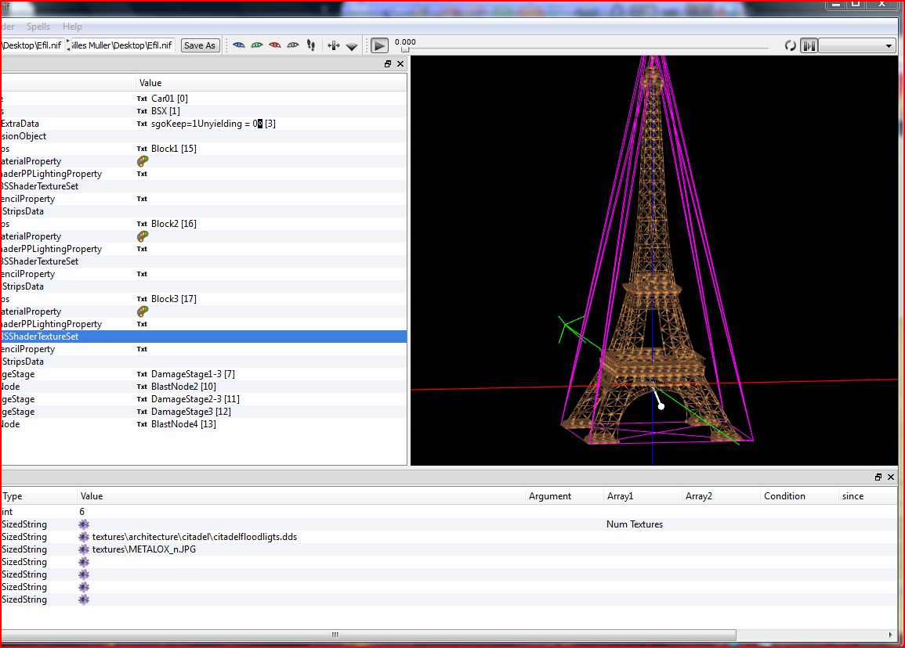Viewport: 905px width, 648px height.
Task: Click the Condition column header
Action: pos(799,496)
